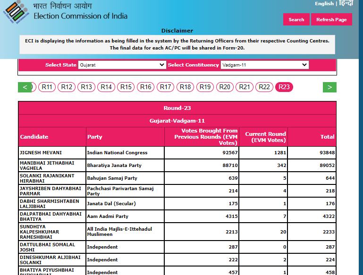Switch language to English
This screenshot has width=363, height=275.
324,4
